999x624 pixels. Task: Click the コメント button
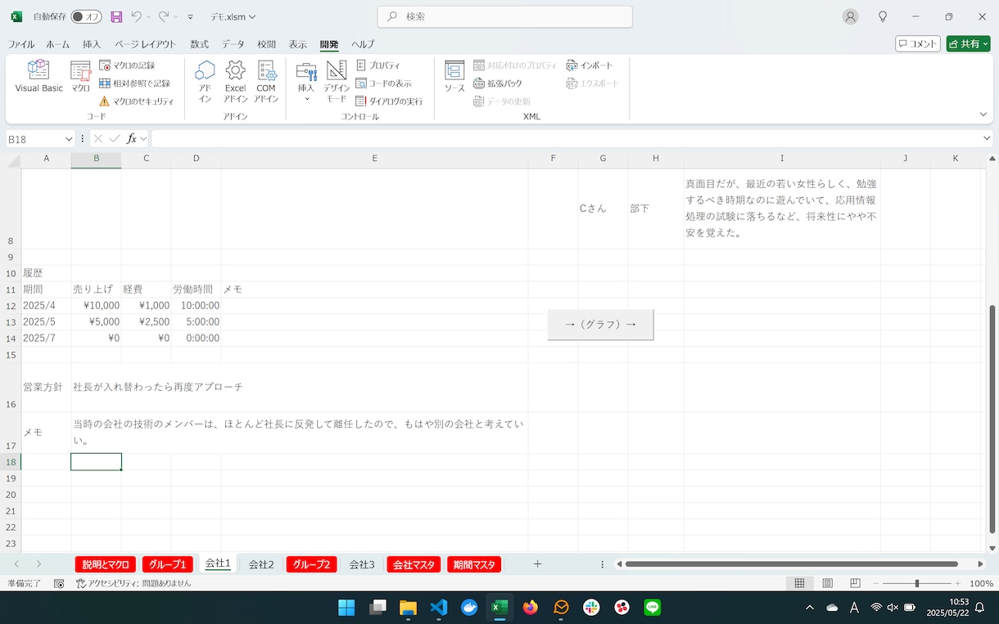[917, 44]
